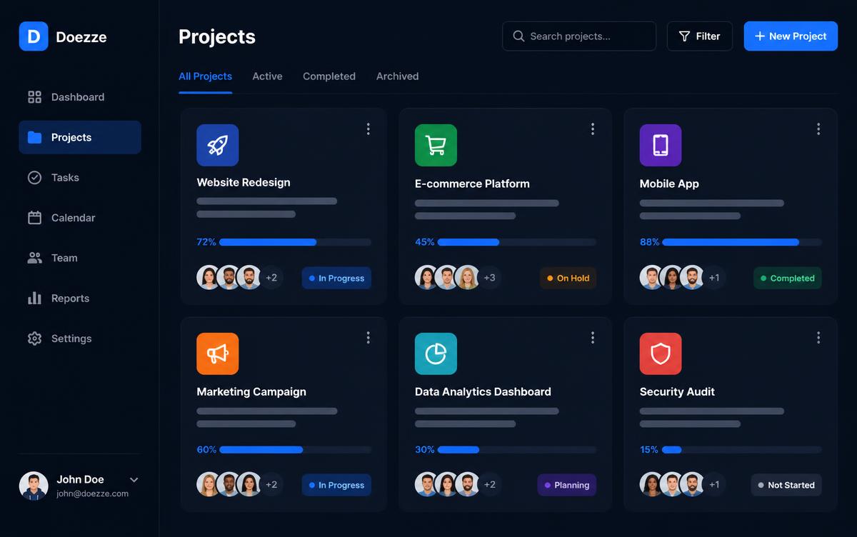Screen dimensions: 857x537
Task: Switch to the Archived tab
Action: click(x=398, y=76)
